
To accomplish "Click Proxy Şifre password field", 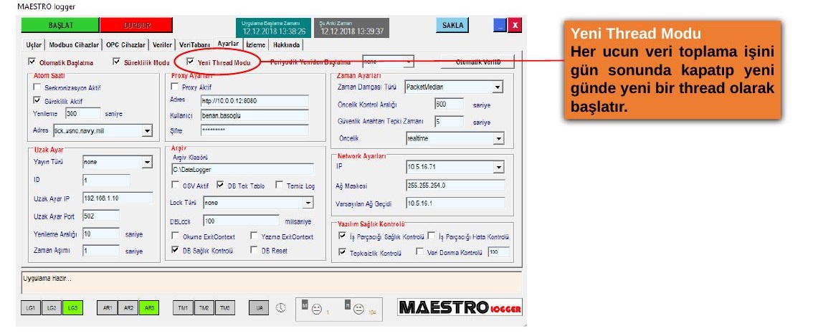I will (x=255, y=130).
